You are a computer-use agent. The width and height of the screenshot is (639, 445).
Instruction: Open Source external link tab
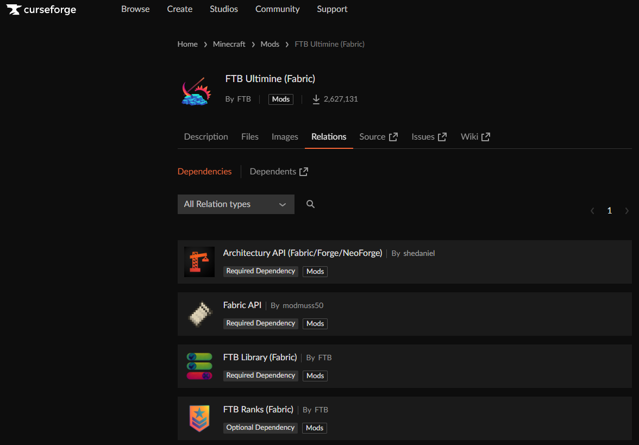point(378,137)
